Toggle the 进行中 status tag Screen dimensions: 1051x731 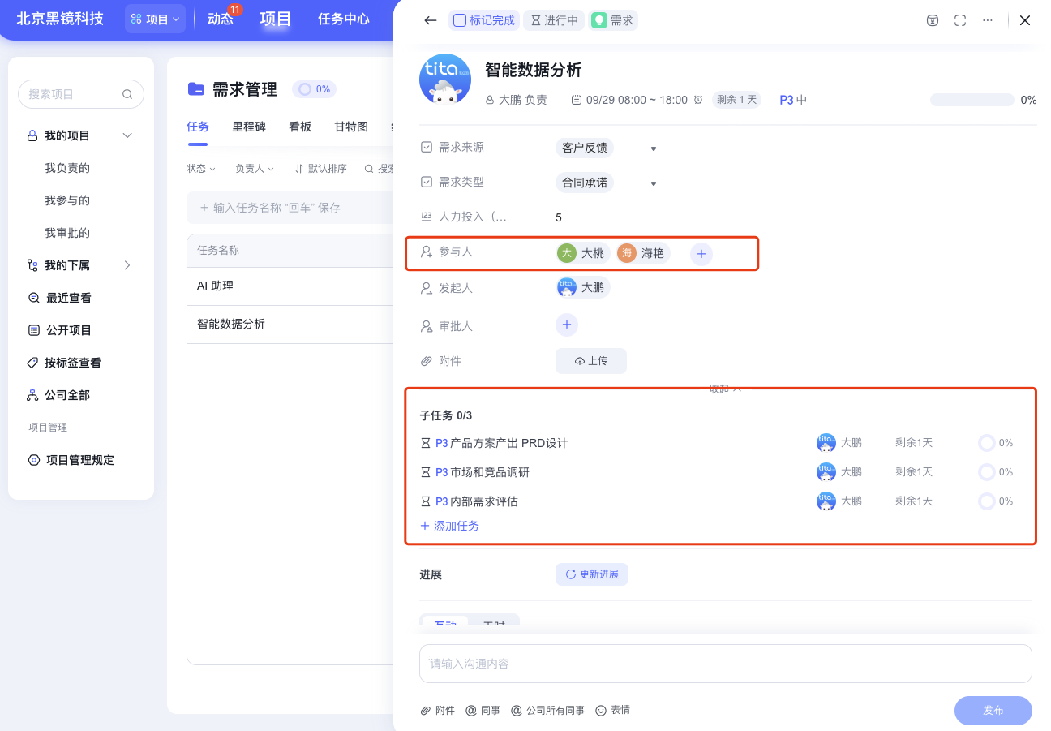pos(554,20)
